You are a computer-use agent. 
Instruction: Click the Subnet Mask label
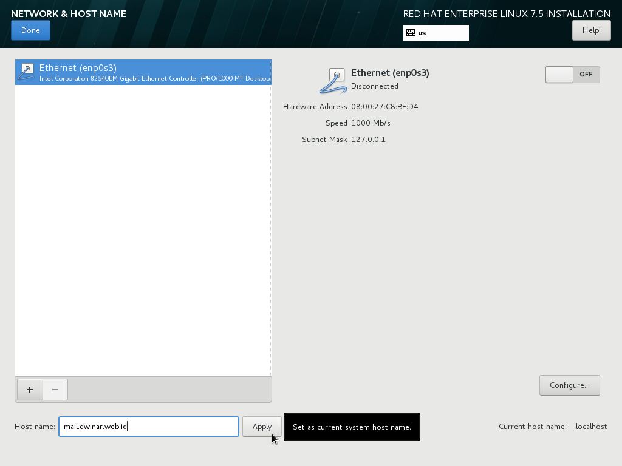point(324,140)
